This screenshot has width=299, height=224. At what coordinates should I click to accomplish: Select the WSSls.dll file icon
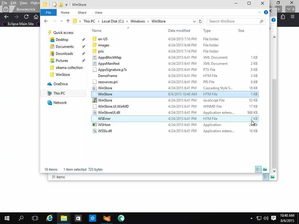pyautogui.click(x=95, y=131)
